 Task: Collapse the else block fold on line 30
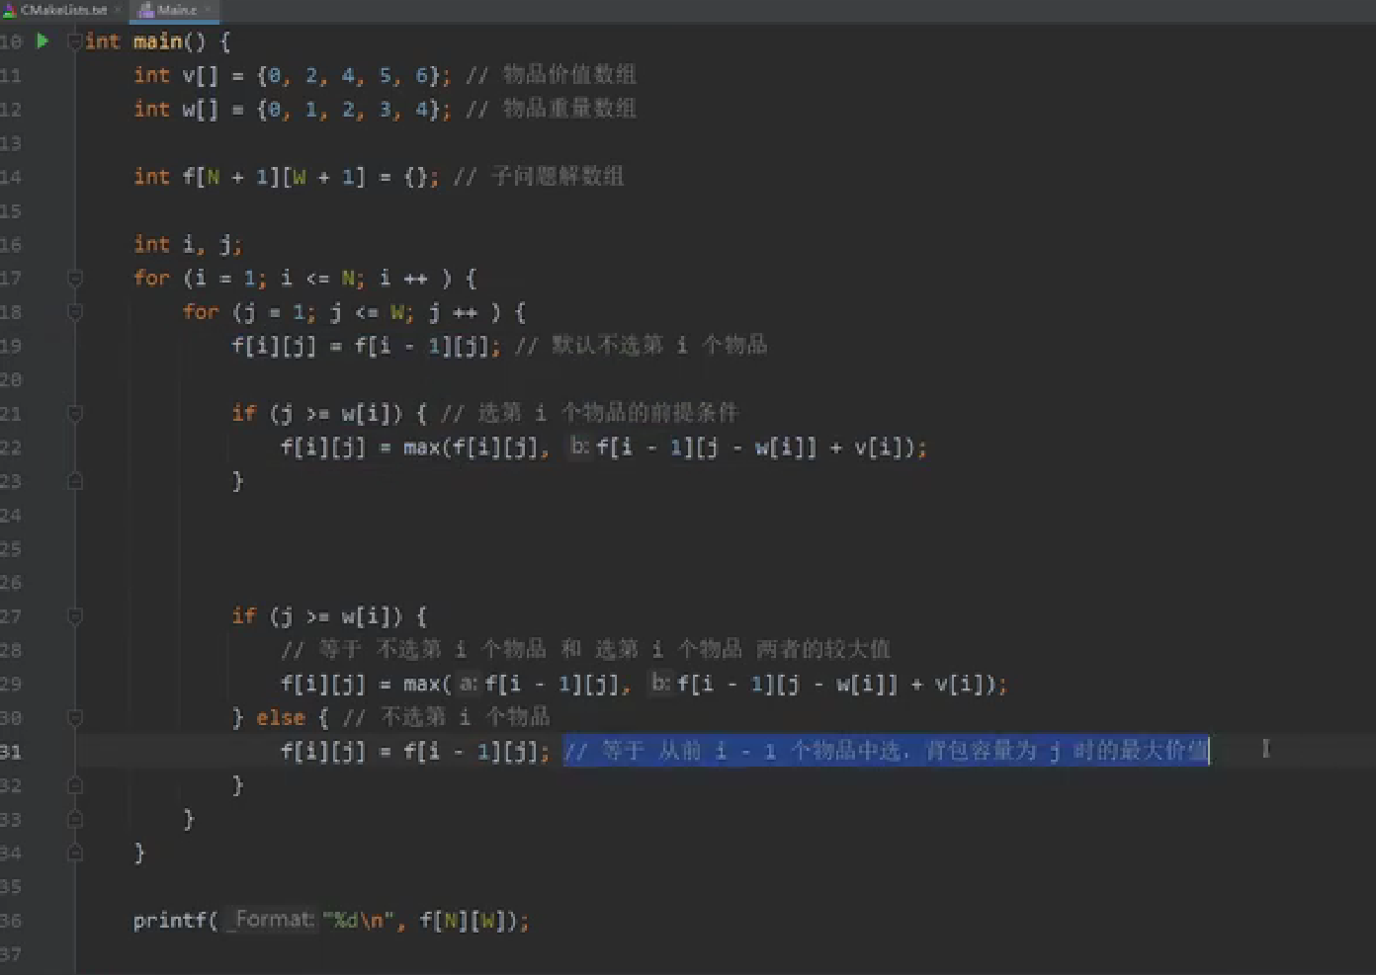point(74,718)
